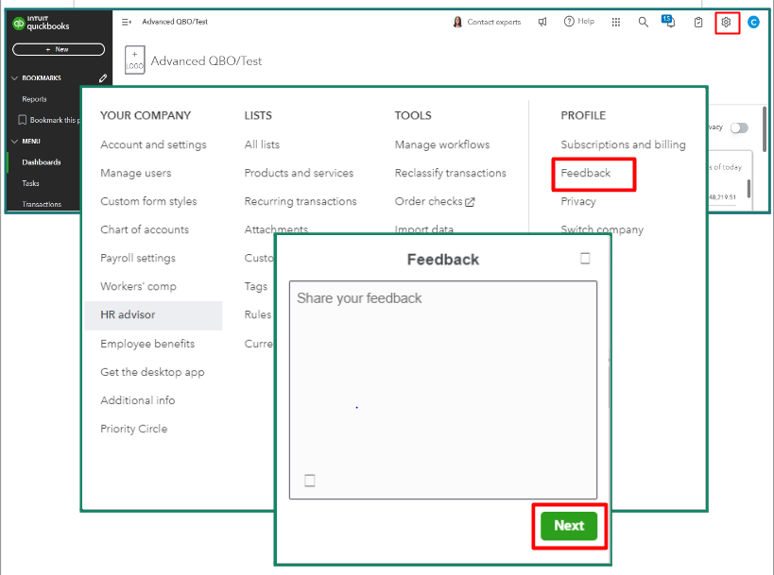Open Products and services
This screenshot has height=575, width=774.
pos(300,173)
